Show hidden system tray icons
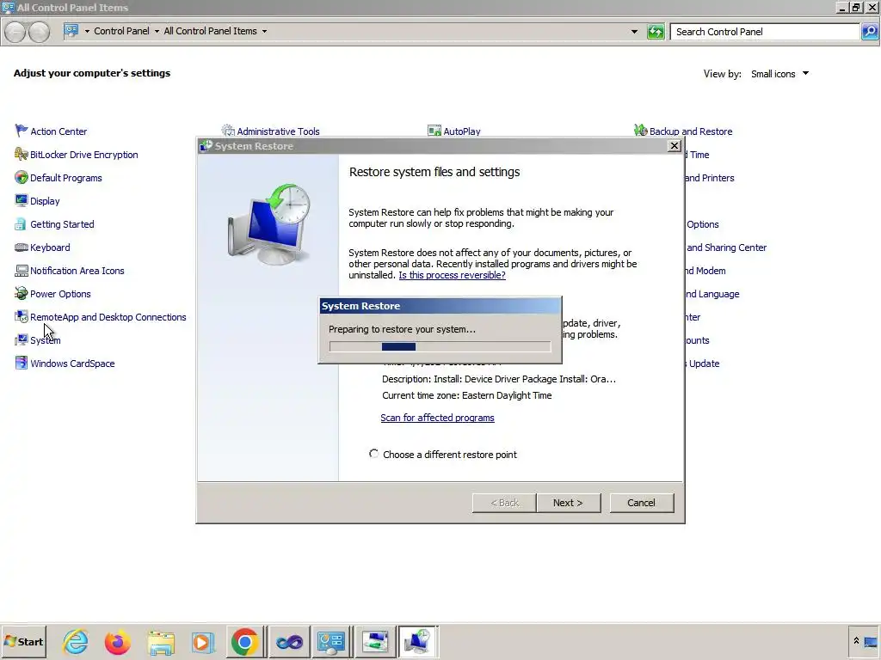 [856, 641]
